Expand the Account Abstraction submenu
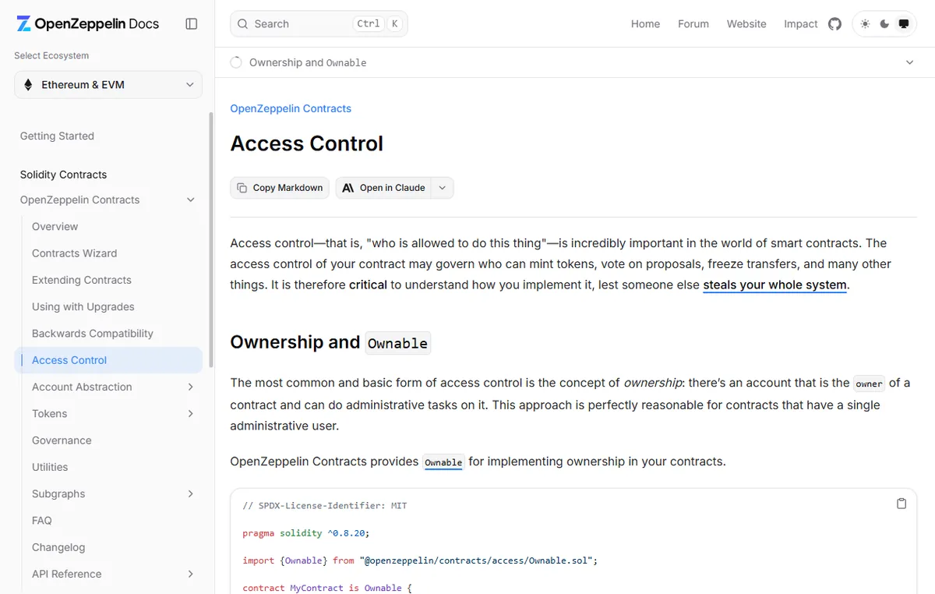The image size is (935, 594). pos(191,387)
